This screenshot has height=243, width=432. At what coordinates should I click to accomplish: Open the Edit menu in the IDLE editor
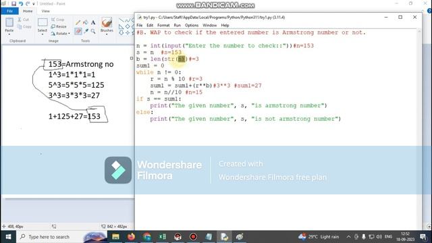click(150, 25)
